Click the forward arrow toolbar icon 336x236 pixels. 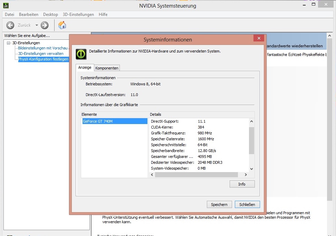point(45,25)
